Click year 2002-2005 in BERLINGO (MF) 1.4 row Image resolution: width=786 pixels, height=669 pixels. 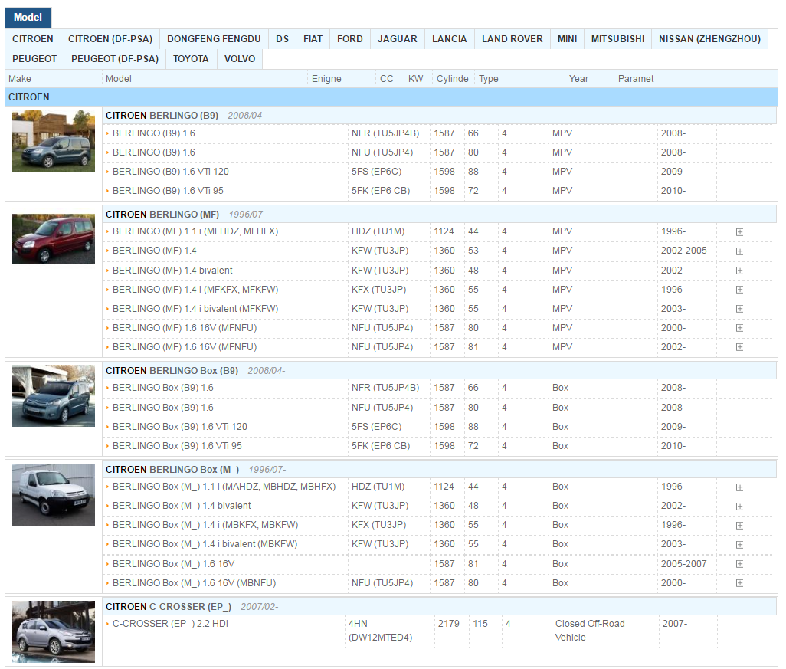tap(684, 251)
